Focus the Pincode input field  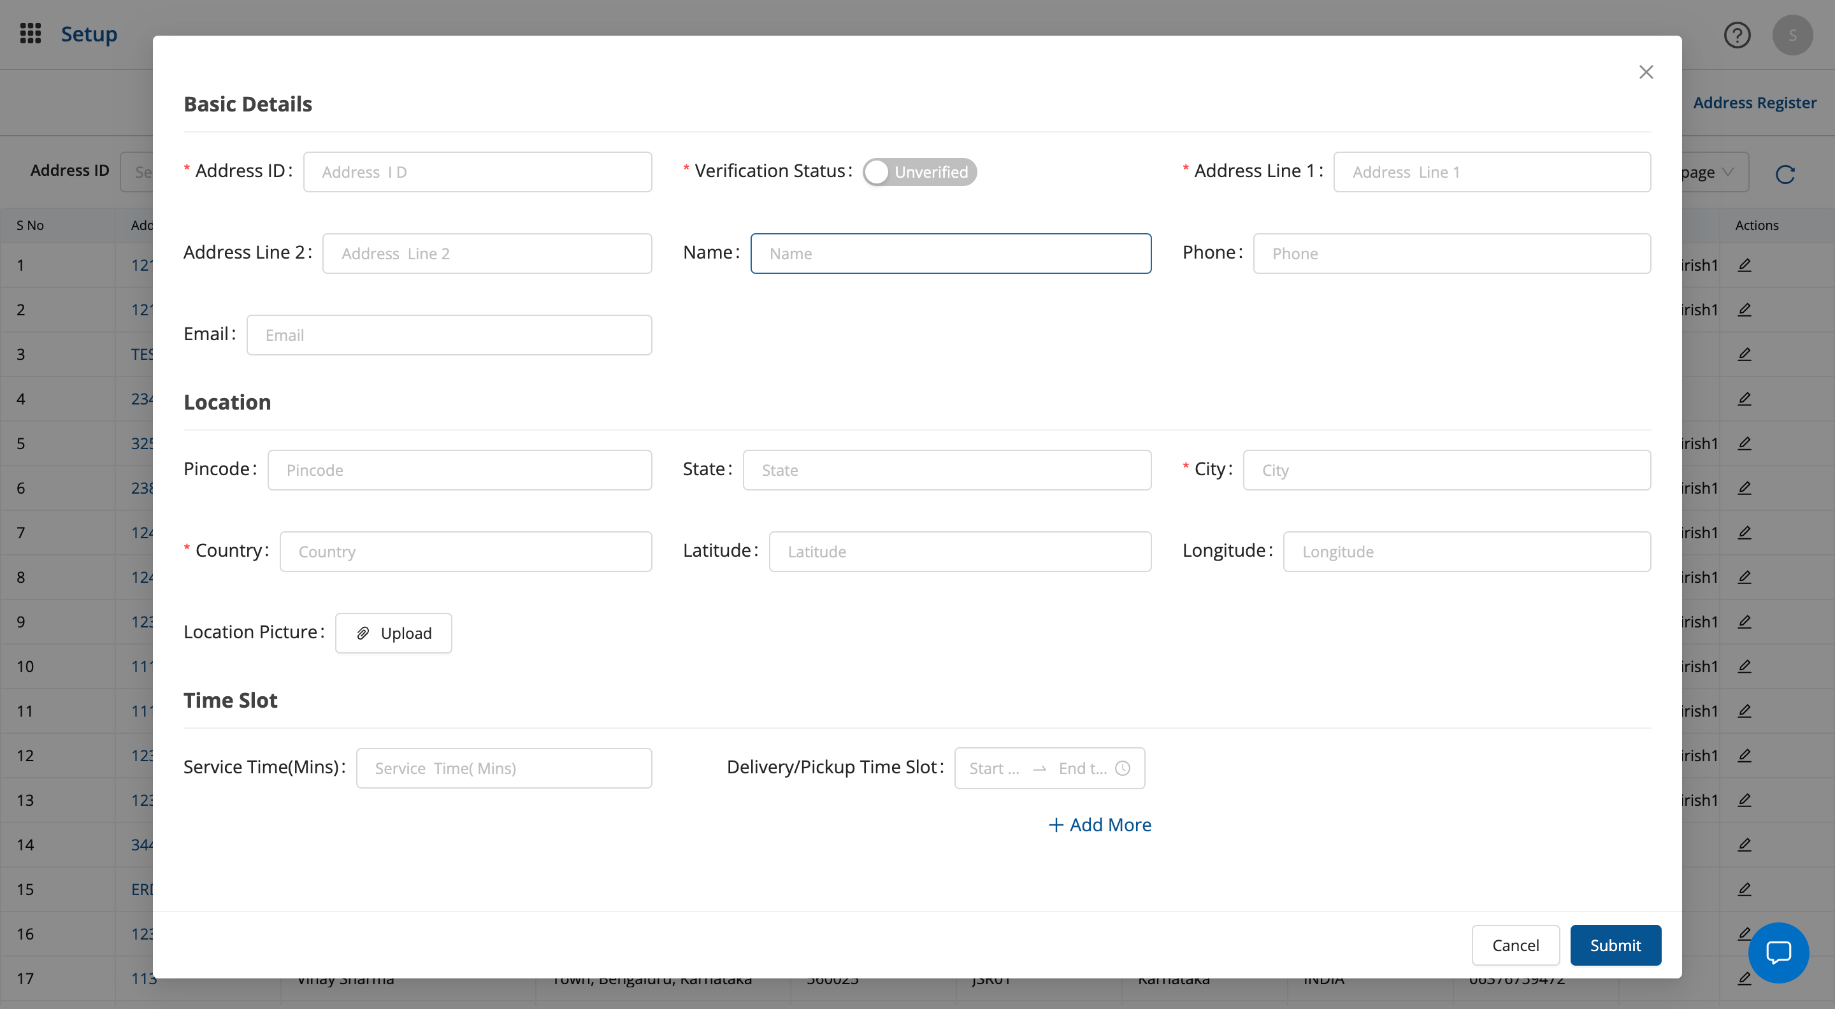point(459,470)
